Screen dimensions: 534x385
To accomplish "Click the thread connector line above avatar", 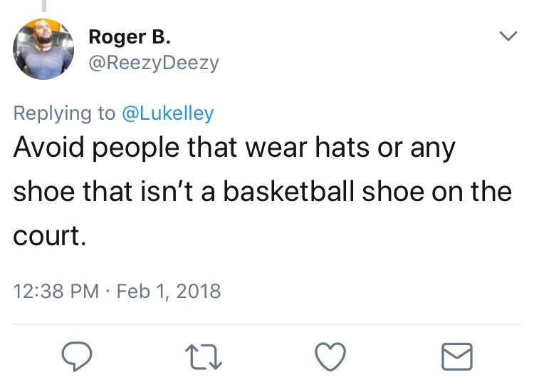I will click(x=44, y=6).
